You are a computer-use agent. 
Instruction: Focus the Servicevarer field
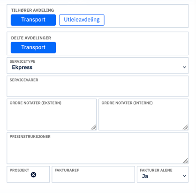(98, 86)
